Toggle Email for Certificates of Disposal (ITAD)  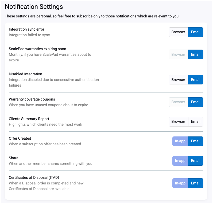pos(196,183)
